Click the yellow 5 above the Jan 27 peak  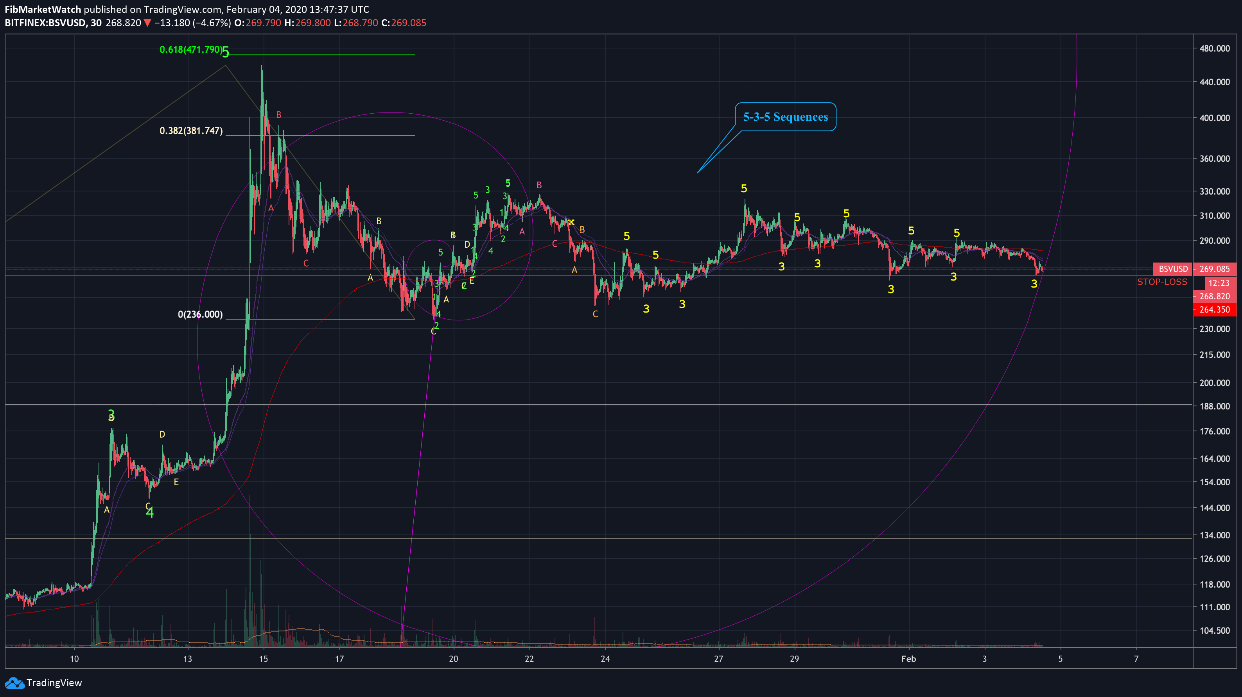744,188
